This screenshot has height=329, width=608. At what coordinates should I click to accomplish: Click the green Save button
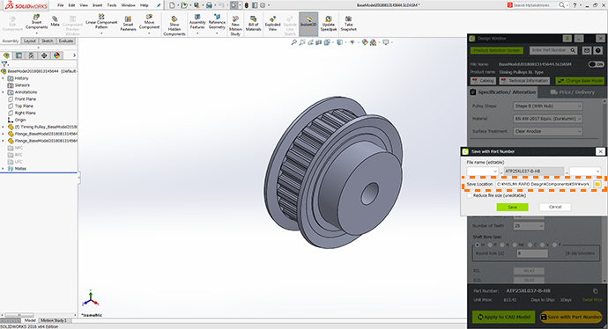tap(512, 207)
